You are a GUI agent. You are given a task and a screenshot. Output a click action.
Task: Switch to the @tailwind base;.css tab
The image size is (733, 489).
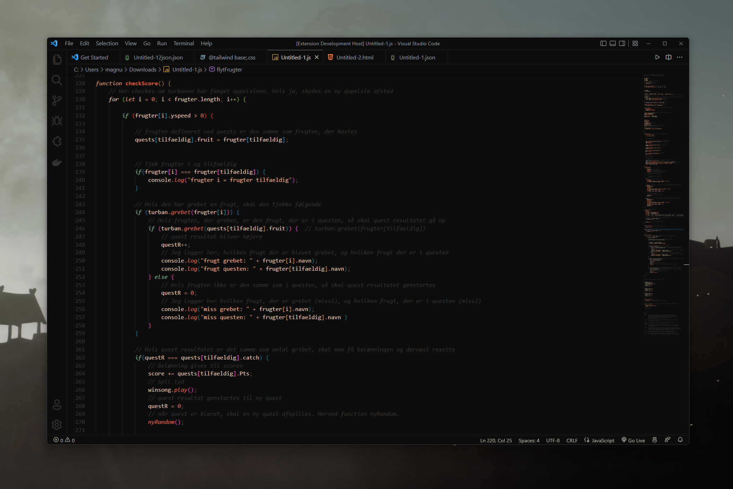pyautogui.click(x=231, y=57)
